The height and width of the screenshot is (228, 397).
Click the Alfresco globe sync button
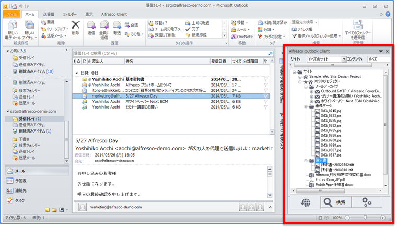tap(306, 202)
